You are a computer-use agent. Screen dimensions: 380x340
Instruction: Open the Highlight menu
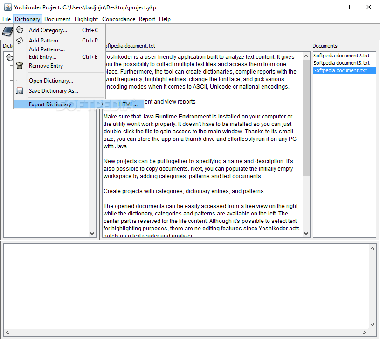(x=86, y=19)
